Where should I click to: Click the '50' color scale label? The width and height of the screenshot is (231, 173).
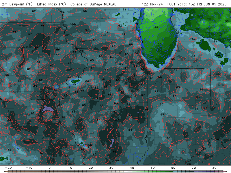click(x=153, y=168)
